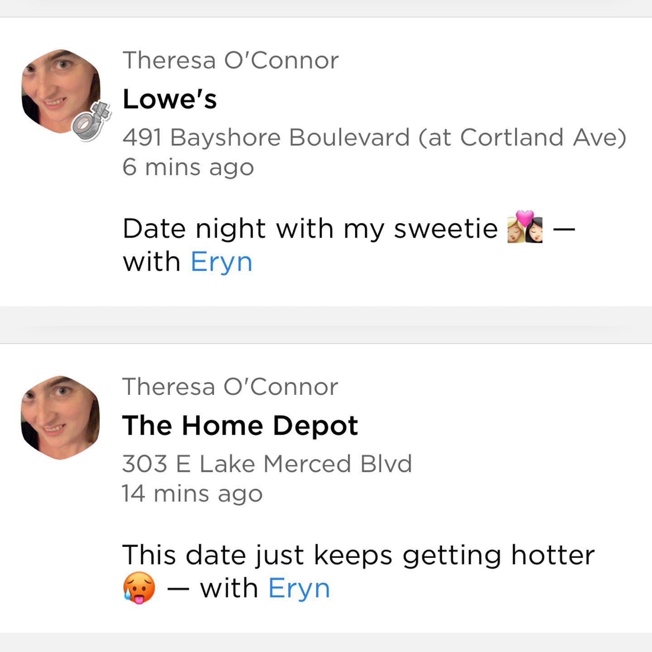Select the 303 E Lake Merced Blvd address
652x652 pixels.
click(267, 464)
